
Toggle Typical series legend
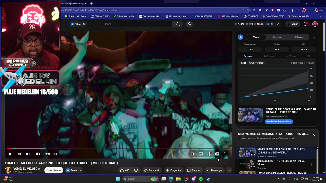click(309, 63)
